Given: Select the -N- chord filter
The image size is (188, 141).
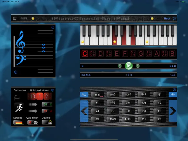Looking at the screenshot, I should 173,95.
